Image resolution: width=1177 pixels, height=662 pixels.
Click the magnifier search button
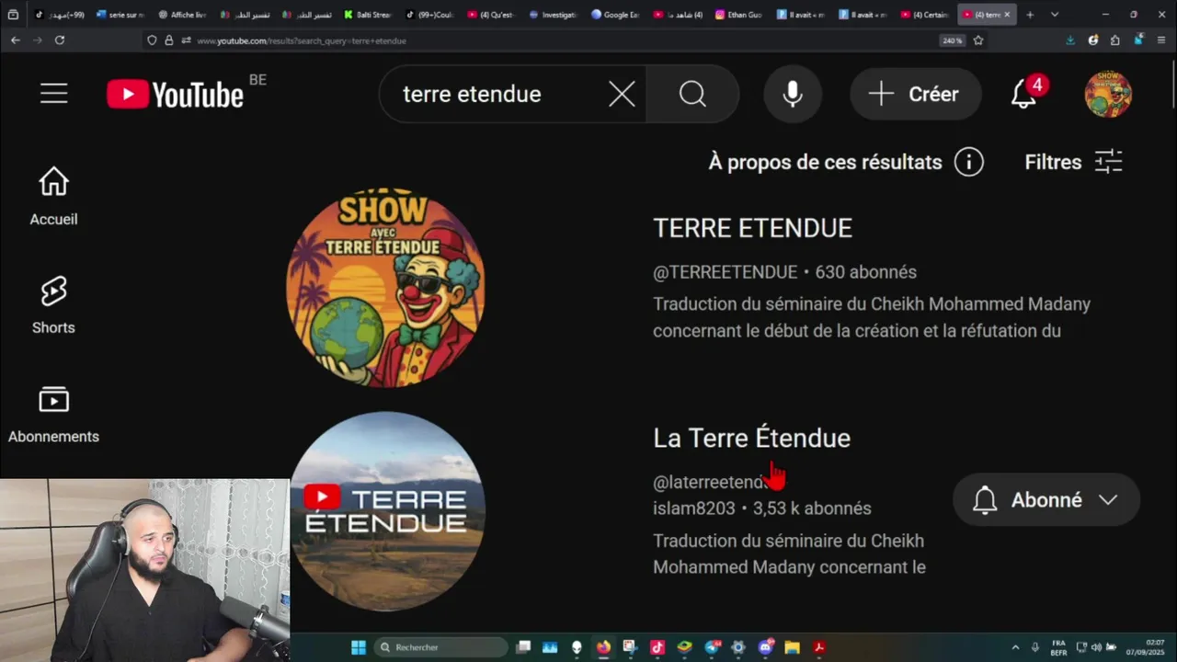[692, 94]
